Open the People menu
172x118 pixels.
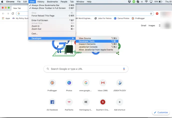(x=64, y=2)
